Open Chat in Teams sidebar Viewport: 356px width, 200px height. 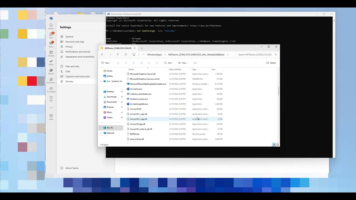point(51,35)
